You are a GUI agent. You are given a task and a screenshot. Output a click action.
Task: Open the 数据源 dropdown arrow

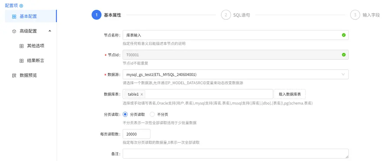point(343,74)
